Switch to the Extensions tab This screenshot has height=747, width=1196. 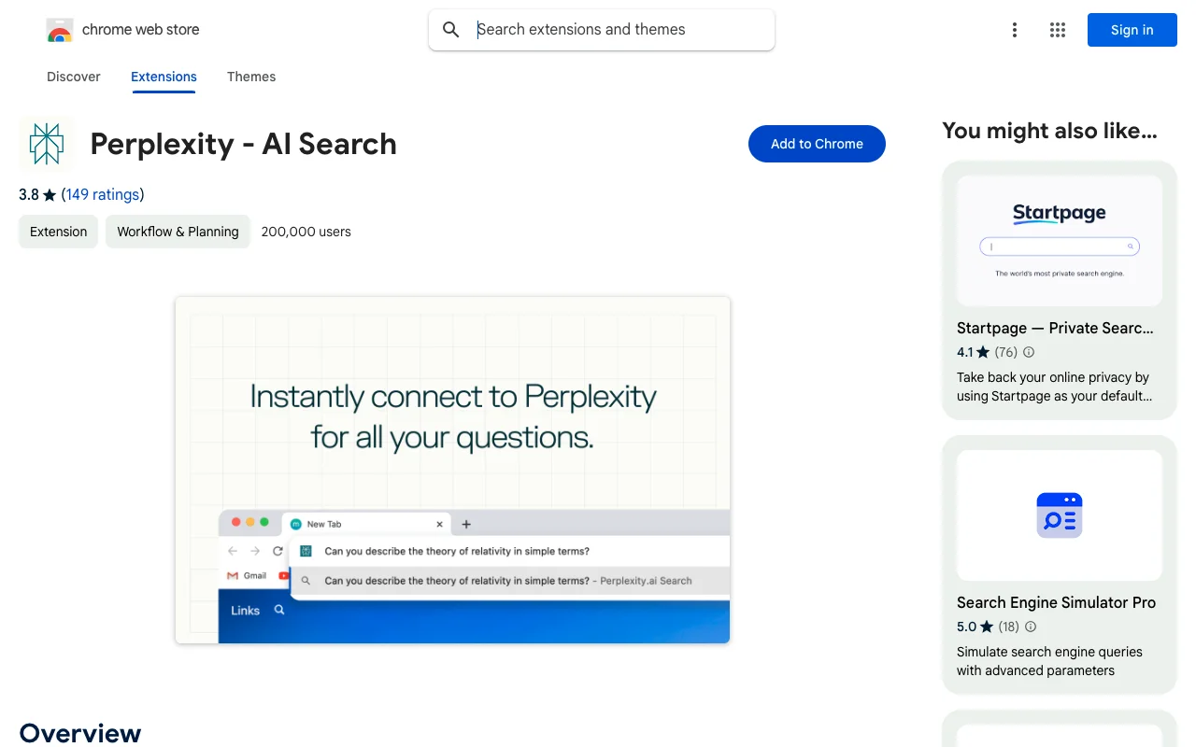point(164,77)
